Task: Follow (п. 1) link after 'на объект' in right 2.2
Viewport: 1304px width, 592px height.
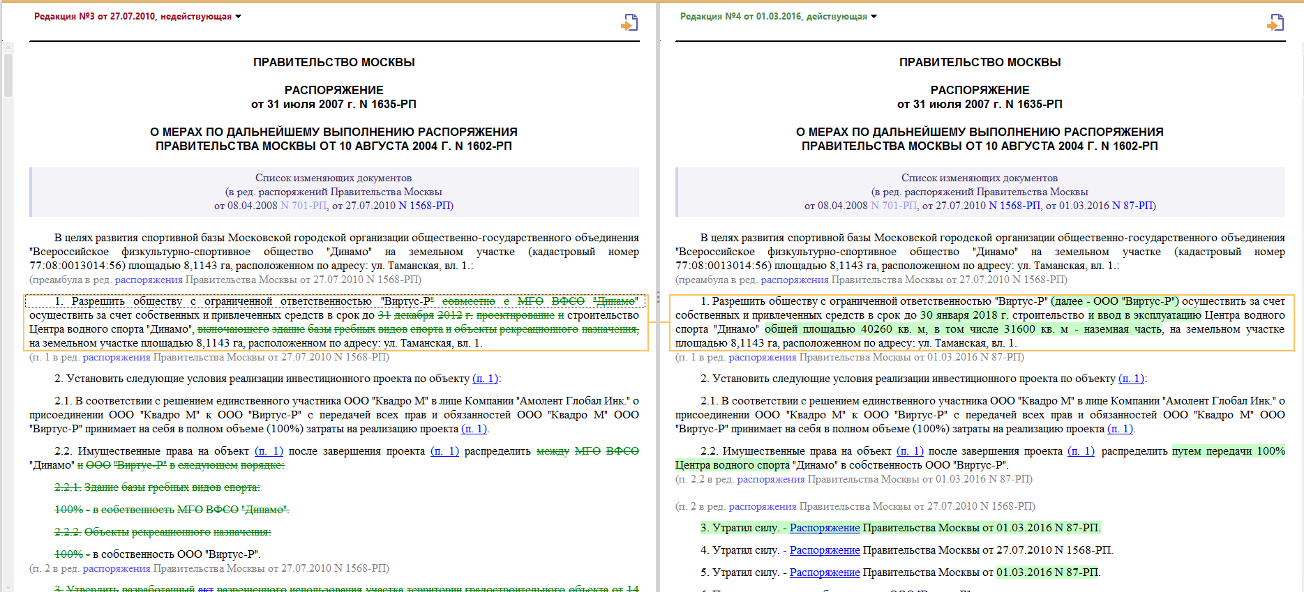Action: click(x=910, y=451)
